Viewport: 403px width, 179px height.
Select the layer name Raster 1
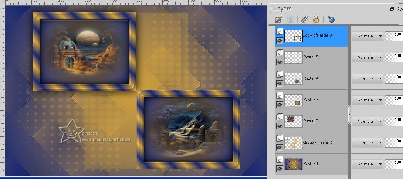311,164
